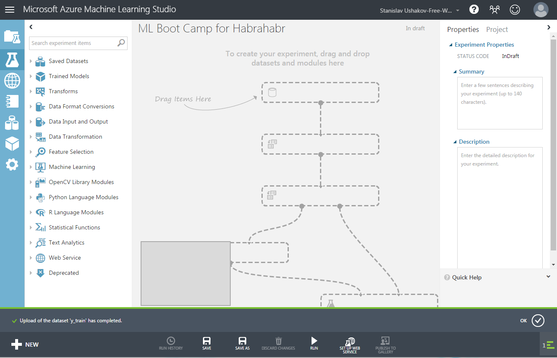Click the Machine Learning module icon

pos(40,167)
